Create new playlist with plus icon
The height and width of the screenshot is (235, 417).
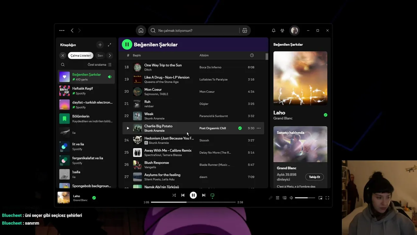tap(100, 45)
